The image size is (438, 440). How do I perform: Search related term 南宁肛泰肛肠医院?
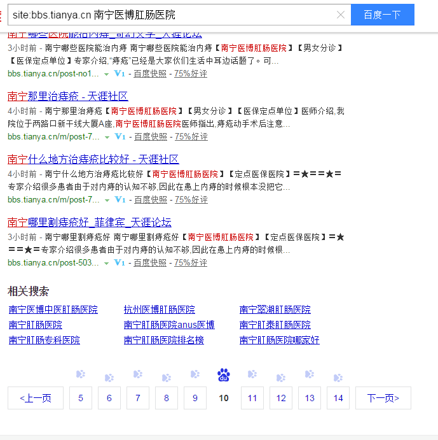(275, 325)
